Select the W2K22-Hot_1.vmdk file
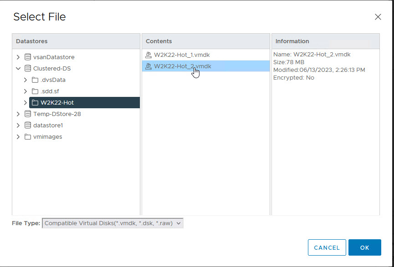 [182, 55]
